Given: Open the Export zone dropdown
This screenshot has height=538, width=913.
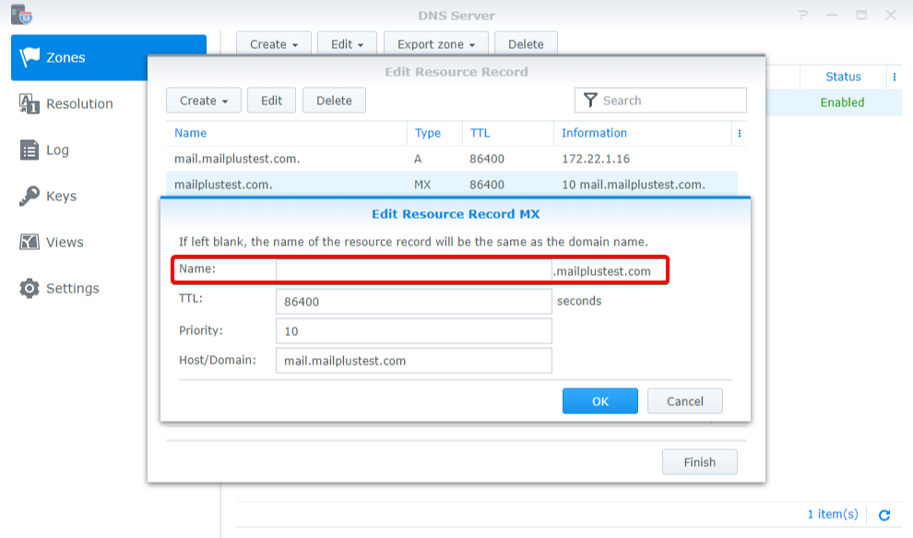Looking at the screenshot, I should [435, 43].
